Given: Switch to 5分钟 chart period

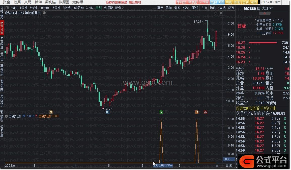Looking at the screenshot, I should pos(33,8).
